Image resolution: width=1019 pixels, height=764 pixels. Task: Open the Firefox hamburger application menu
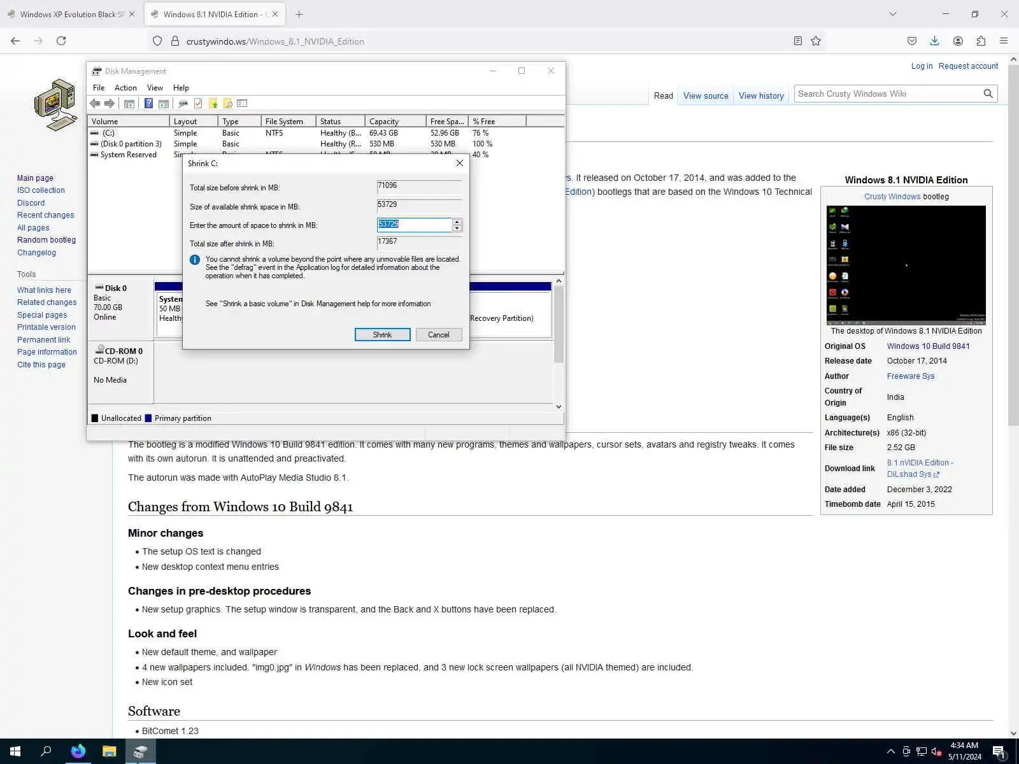pyautogui.click(x=1004, y=41)
